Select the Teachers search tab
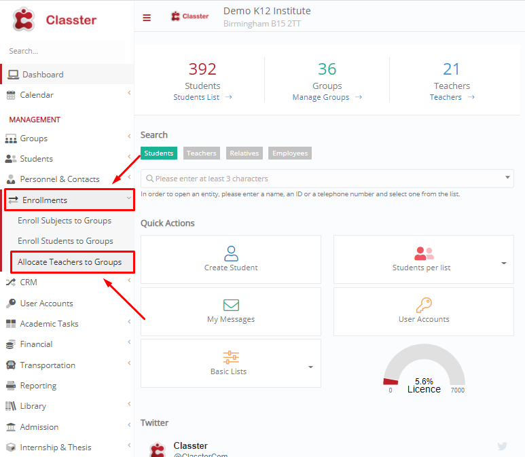The image size is (525, 457). 202,153
